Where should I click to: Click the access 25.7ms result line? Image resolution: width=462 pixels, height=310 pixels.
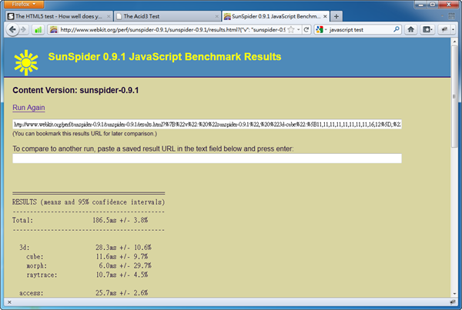[x=84, y=293]
